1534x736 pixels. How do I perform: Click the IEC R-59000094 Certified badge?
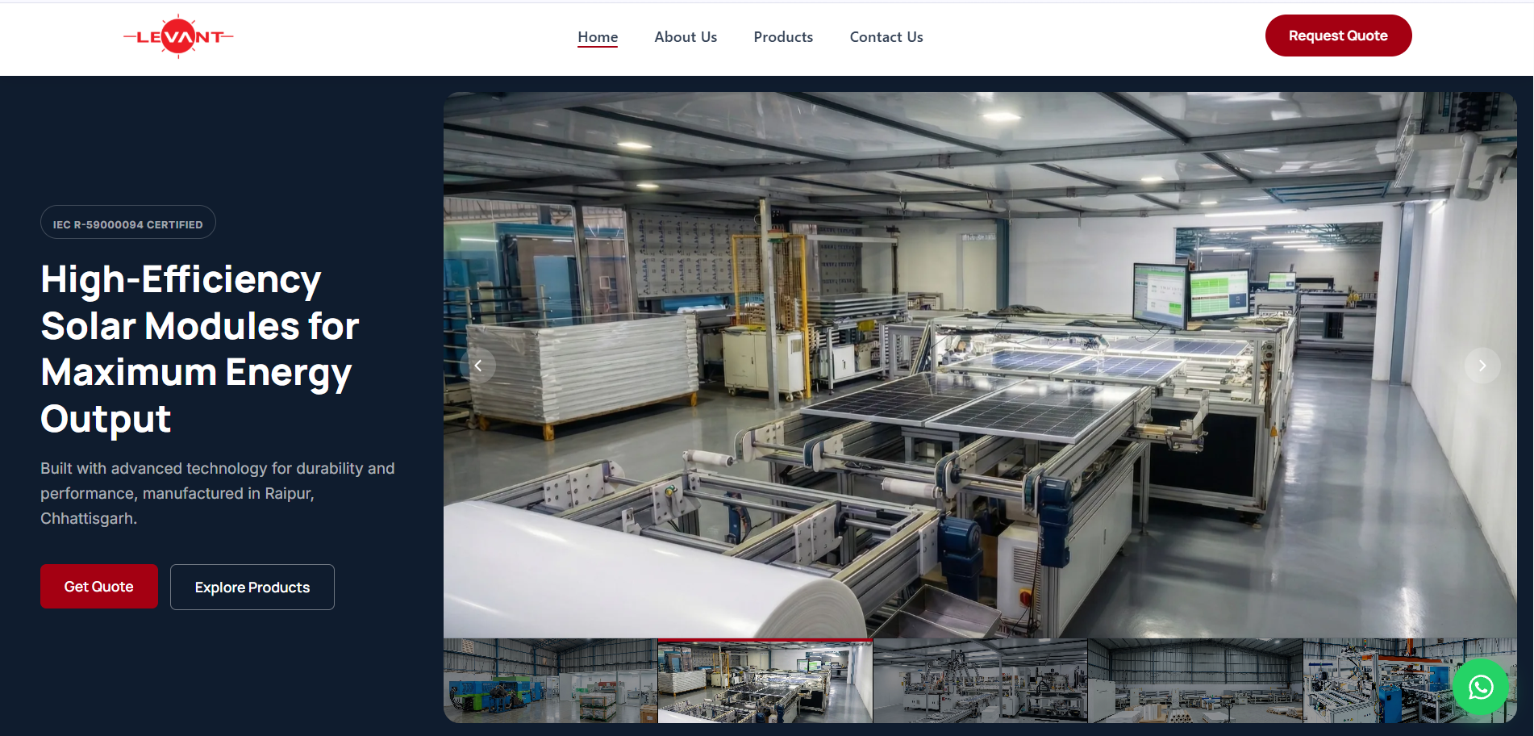click(128, 223)
